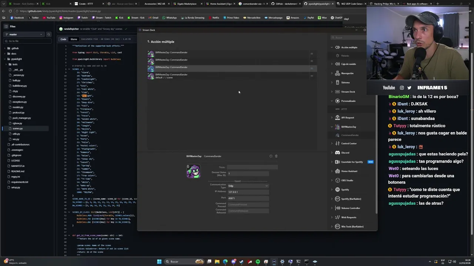Edit the Desired States field

(x=248, y=173)
